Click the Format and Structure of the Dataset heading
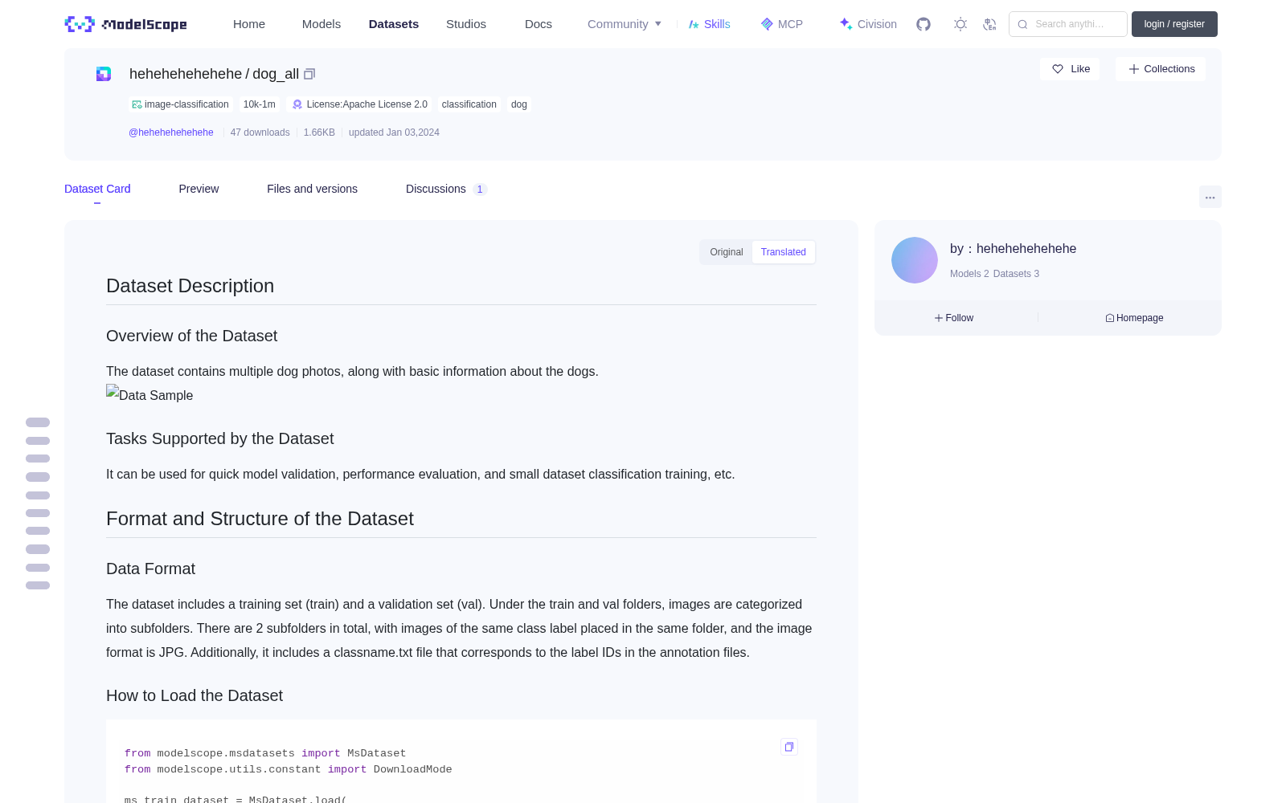1286x803 pixels. click(x=260, y=519)
